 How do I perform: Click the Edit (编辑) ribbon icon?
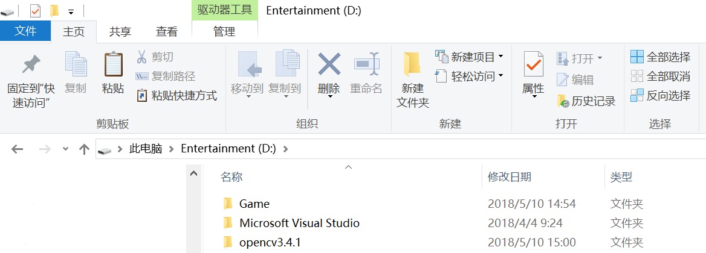click(563, 80)
